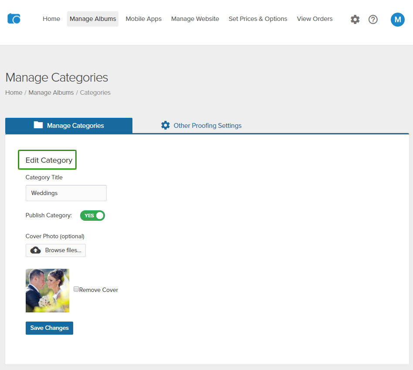Viewport: 413px width, 370px height.
Task: Click the Save Changes button
Action: 49,328
